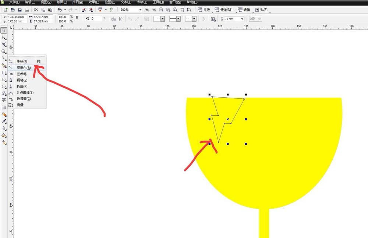Mirror the object horizontally
Image resolution: width=368 pixels, height=238 pixels.
coord(114,19)
